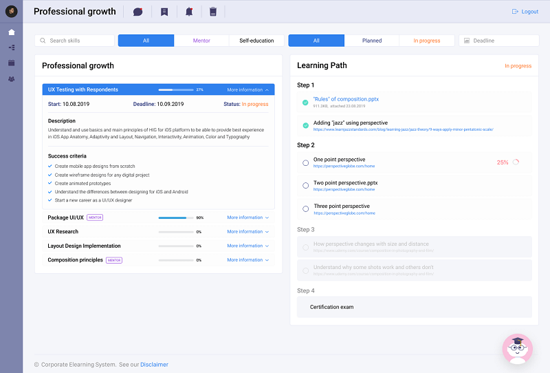
Task: Click the Deadline: 10.09.2019 text
Action: [x=158, y=104]
